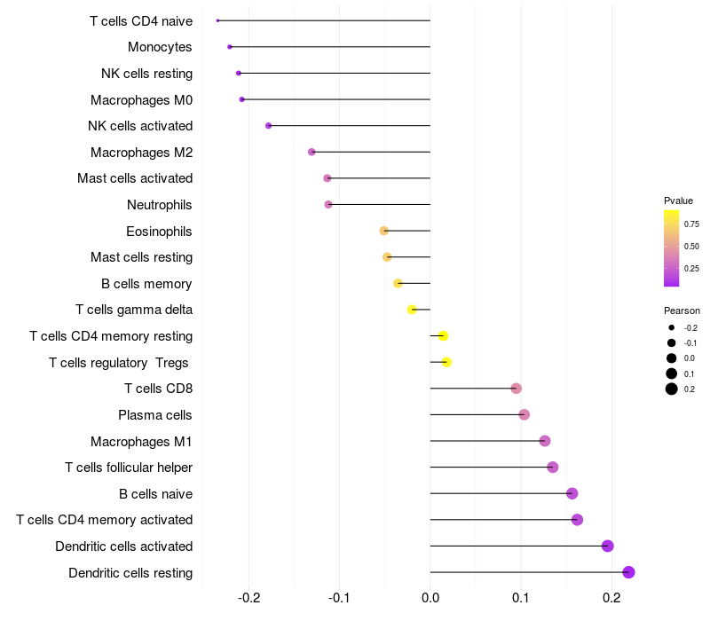Viewport: 710px width, 621px height.
Task: Click the Neutrophils data point
Action: tap(328, 205)
